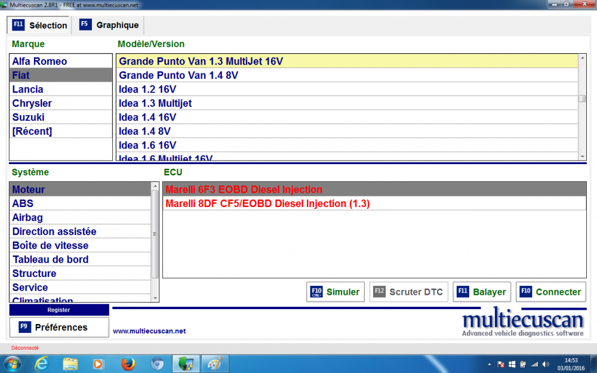Switch to Paint taskbar icon
Screen dimensions: 597x373
click(x=215, y=364)
